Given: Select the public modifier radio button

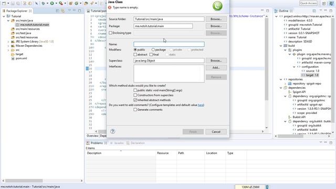Looking at the screenshot, I should (135, 49).
